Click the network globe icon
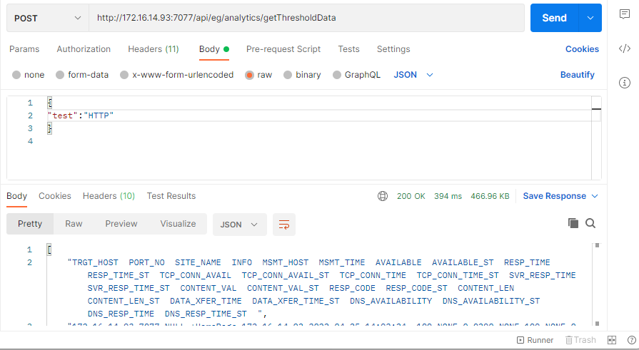639x350 pixels. 382,196
